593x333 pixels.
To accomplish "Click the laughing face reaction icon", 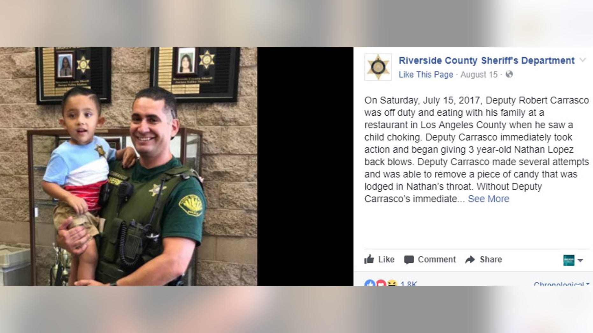I will 392,283.
